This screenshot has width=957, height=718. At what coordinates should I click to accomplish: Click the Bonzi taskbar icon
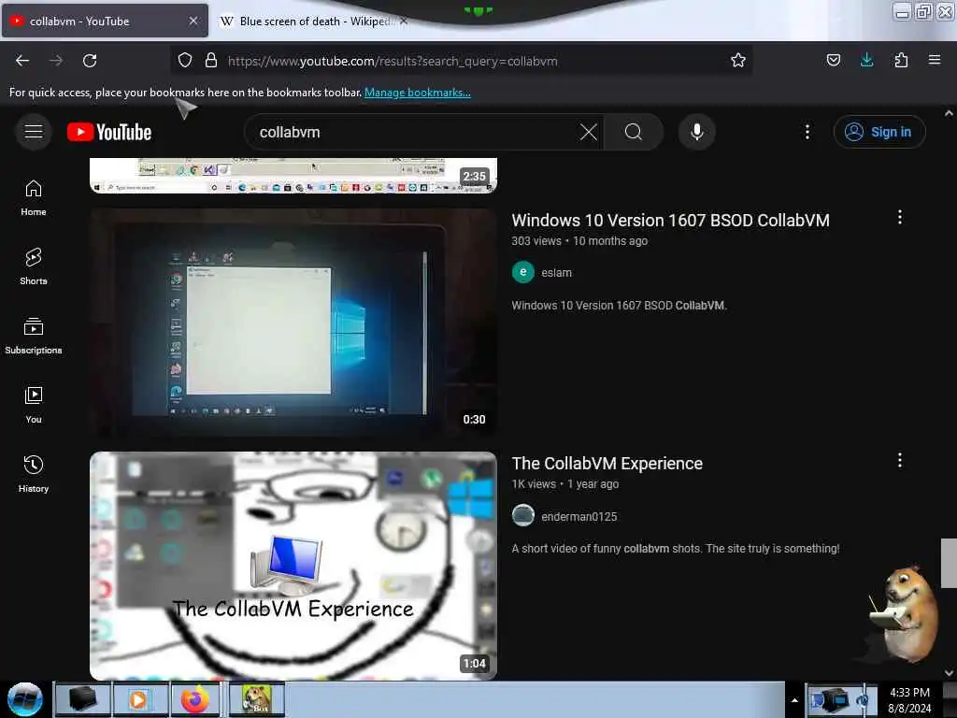[x=257, y=699]
